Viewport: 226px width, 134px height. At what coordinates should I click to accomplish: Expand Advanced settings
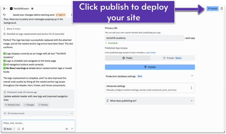[x=150, y=88]
